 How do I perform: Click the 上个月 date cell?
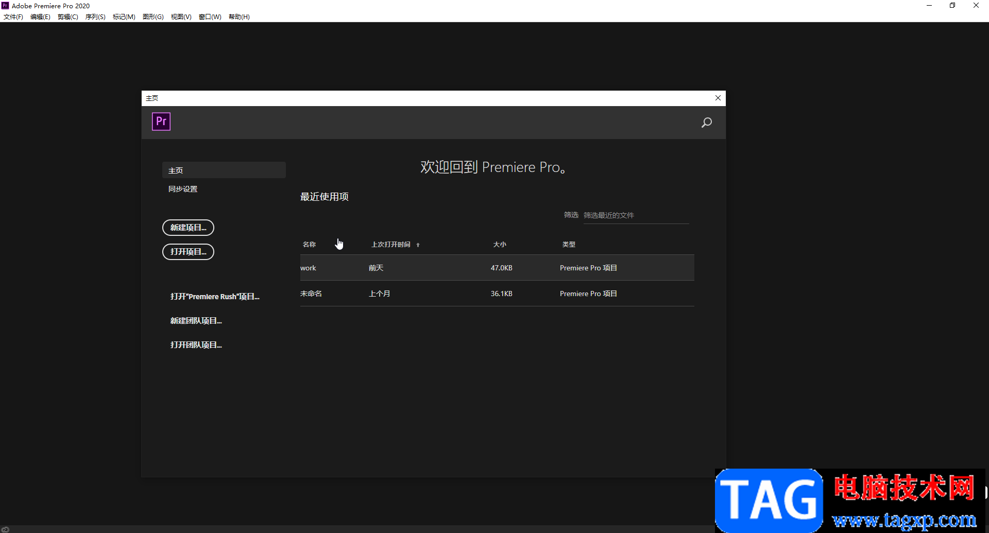pyautogui.click(x=380, y=294)
